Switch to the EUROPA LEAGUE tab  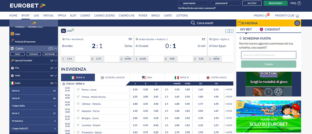pyautogui.click(x=113, y=77)
